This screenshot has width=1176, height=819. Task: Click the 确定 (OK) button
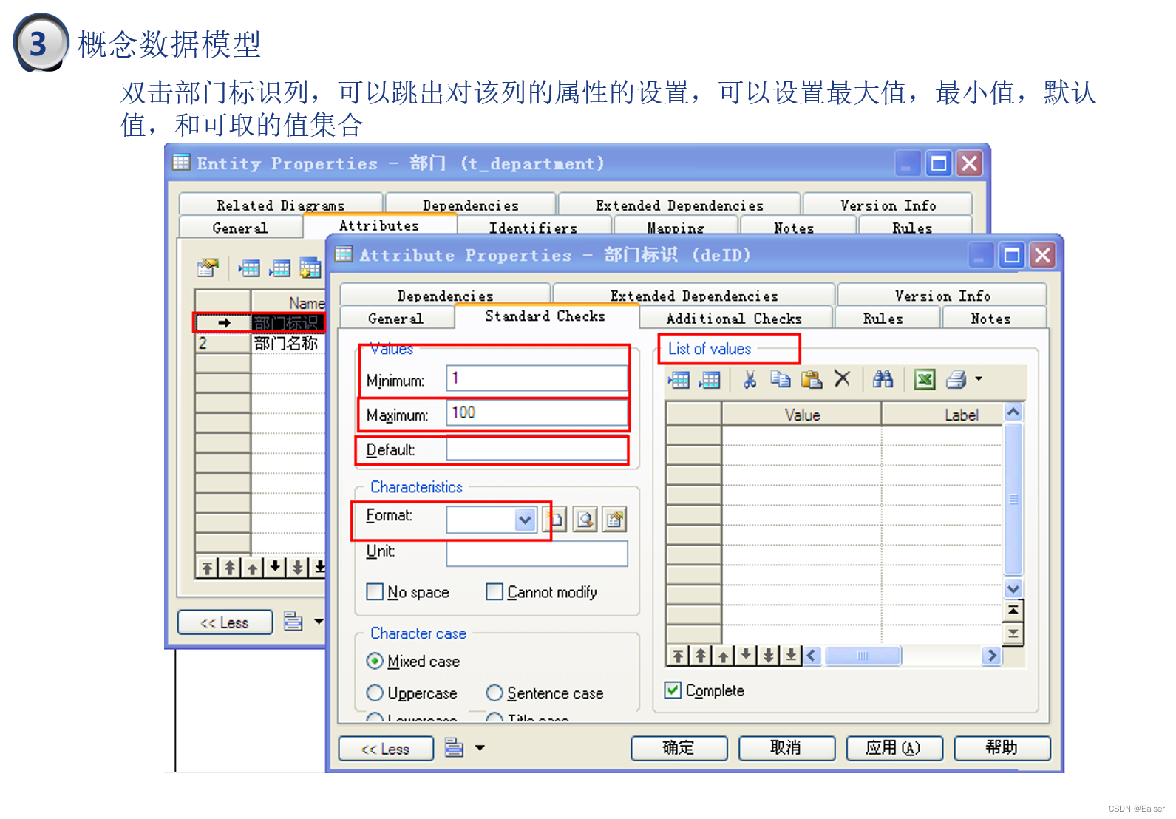(679, 748)
